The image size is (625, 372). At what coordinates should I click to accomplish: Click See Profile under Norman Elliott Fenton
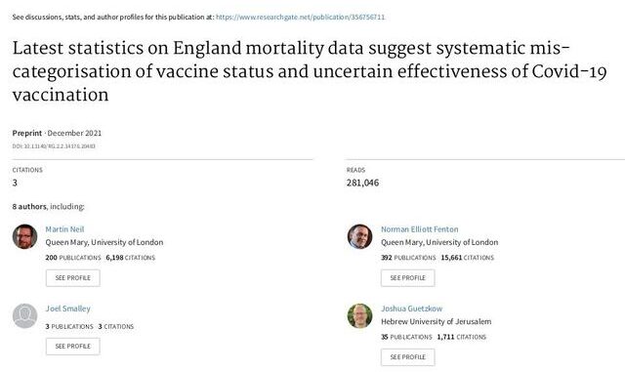[408, 278]
